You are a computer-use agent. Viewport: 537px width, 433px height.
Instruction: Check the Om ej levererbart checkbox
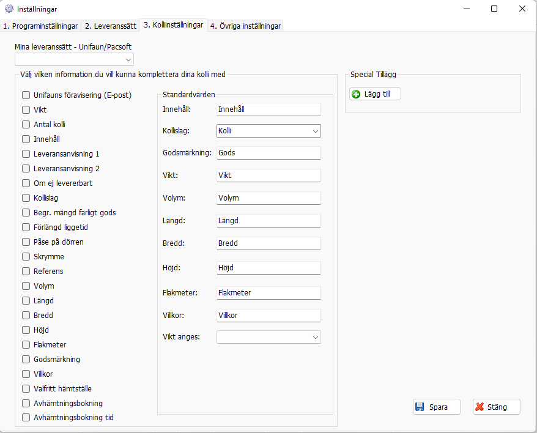(26, 183)
